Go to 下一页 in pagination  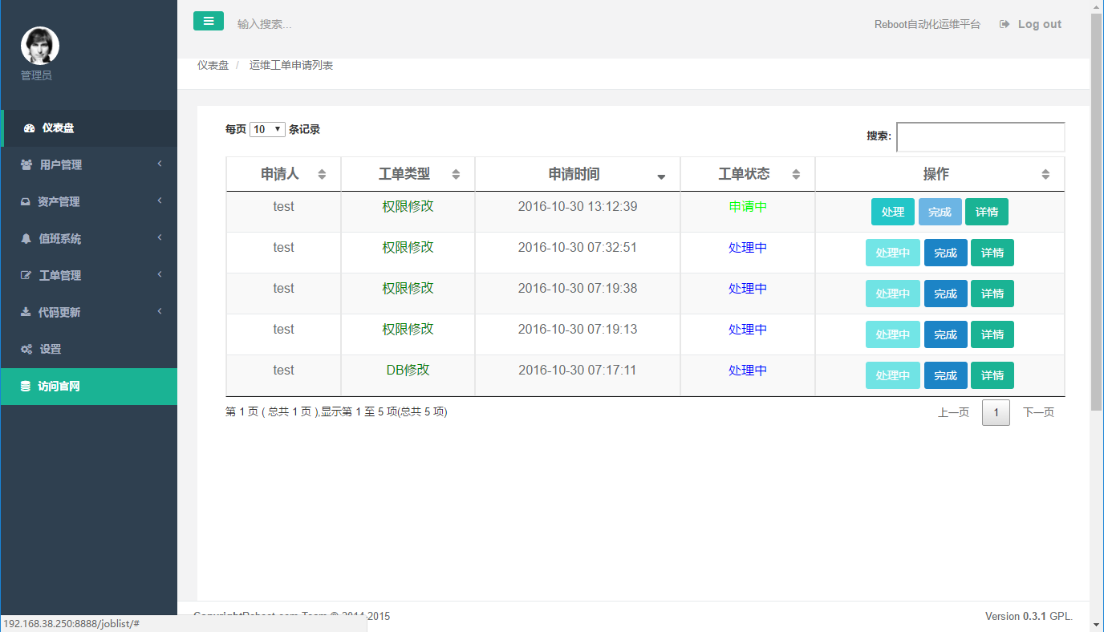pos(1038,411)
